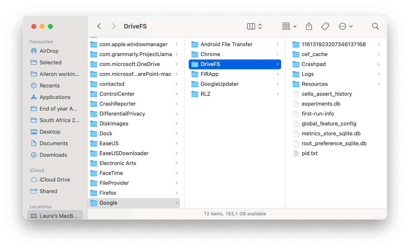The height and width of the screenshot is (250, 410).
Task: Open the more-actions ellipsis menu
Action: tap(343, 26)
